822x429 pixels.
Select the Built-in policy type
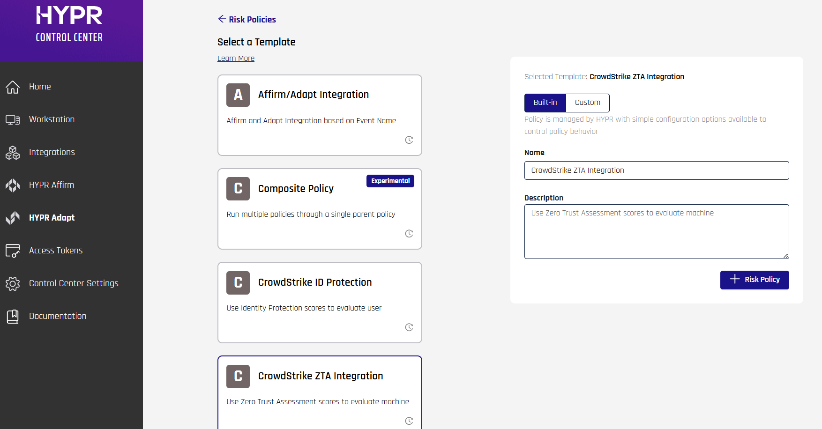(x=545, y=103)
